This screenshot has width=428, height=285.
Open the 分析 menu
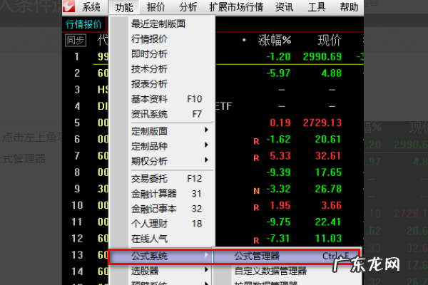[x=188, y=7]
